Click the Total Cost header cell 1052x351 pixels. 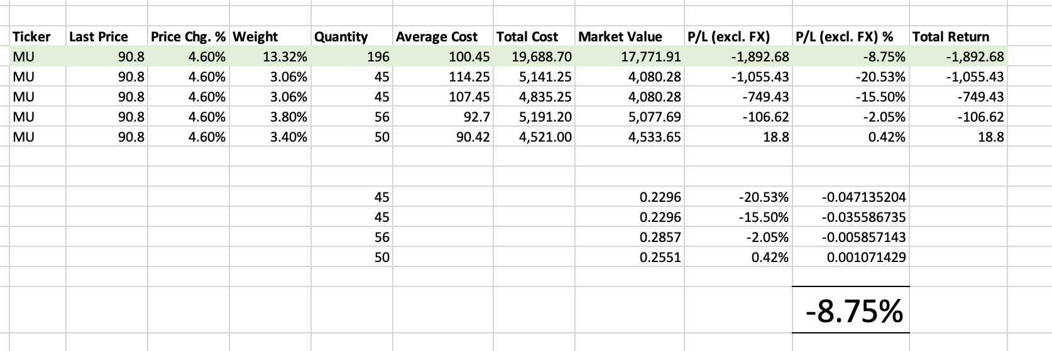(534, 36)
